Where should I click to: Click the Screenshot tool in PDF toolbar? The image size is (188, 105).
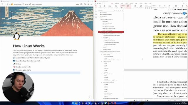click(160, 6)
